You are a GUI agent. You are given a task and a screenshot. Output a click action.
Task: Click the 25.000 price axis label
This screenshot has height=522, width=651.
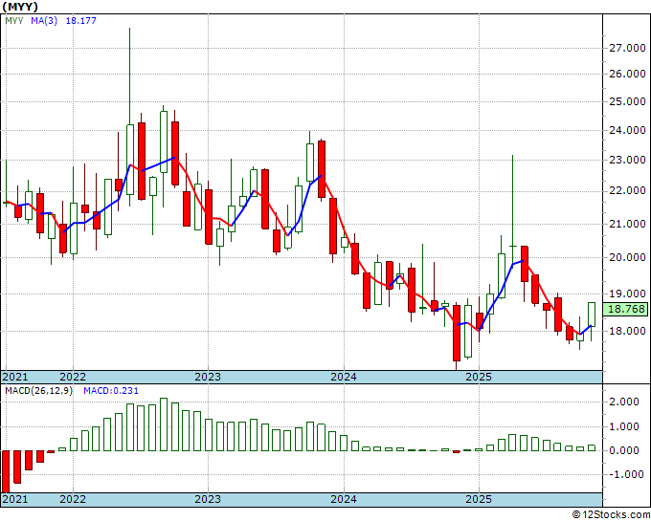(627, 102)
